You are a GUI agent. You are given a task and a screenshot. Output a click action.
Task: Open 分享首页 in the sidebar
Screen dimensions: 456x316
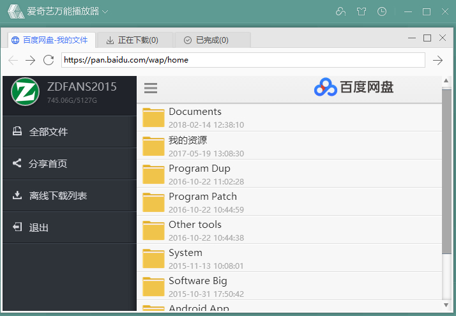click(49, 164)
